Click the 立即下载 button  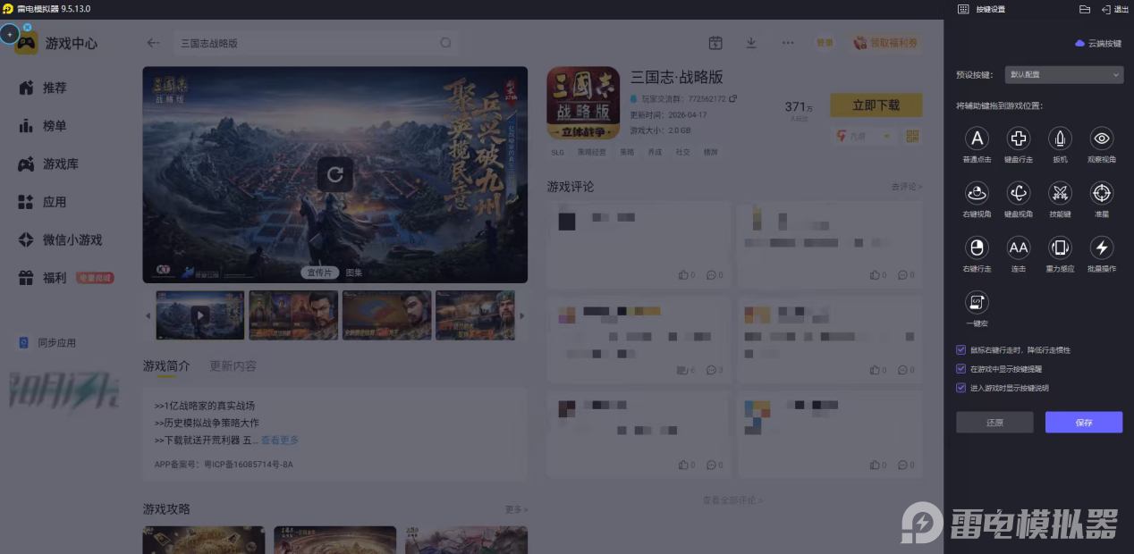876,105
